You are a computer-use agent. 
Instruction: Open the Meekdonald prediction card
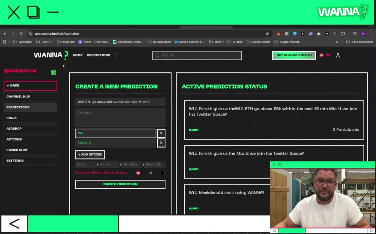[227, 199]
